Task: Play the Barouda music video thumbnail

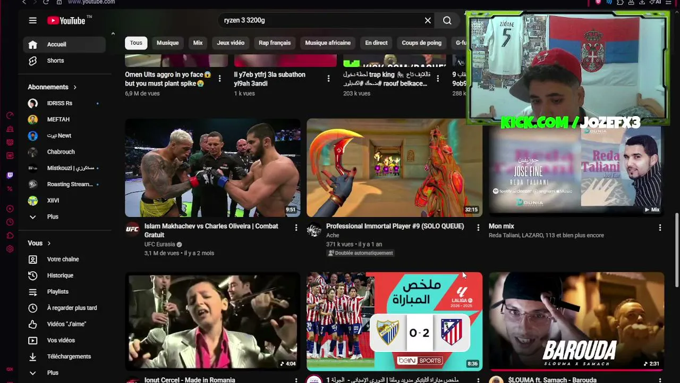Action: pyautogui.click(x=576, y=321)
